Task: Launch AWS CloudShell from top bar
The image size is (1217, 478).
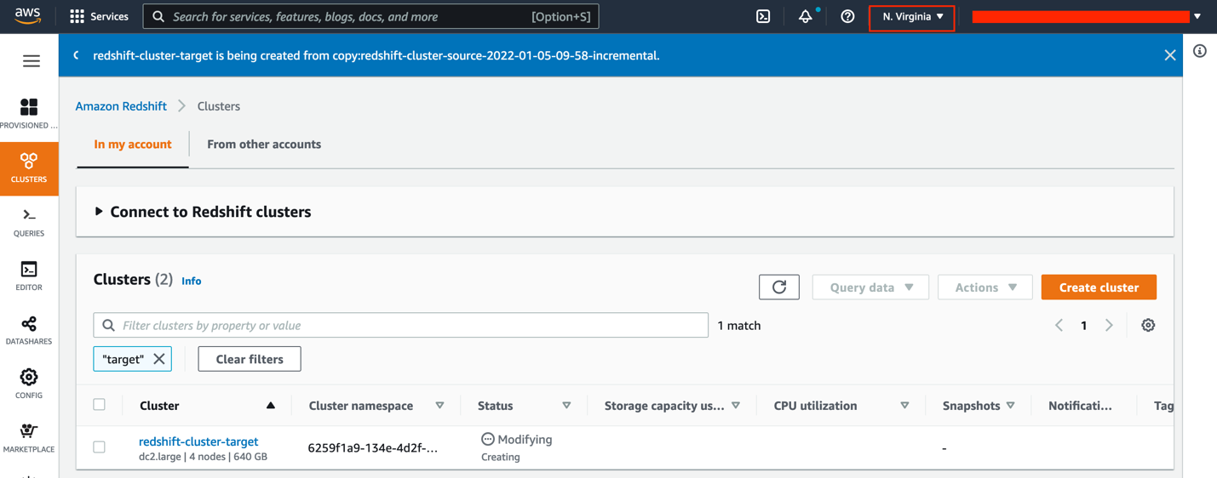Action: click(x=763, y=16)
